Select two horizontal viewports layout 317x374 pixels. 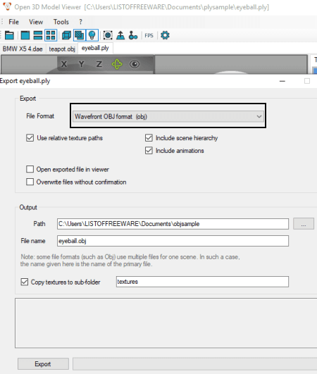(37, 35)
